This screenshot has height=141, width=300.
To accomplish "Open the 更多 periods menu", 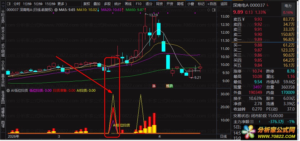I will [62, 4].
